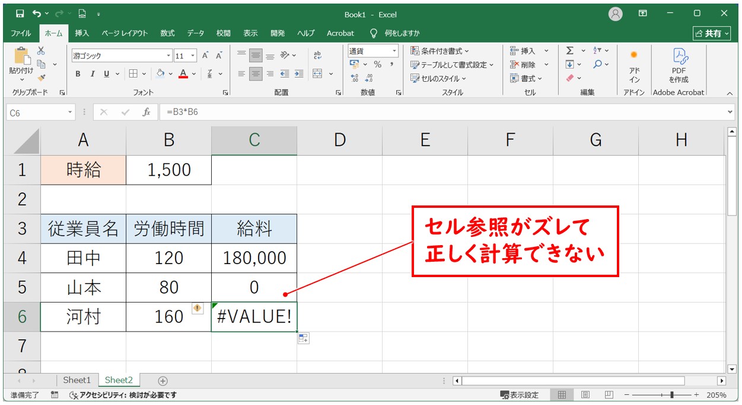Click the error warning icon beside cell B6
Image resolution: width=742 pixels, height=405 pixels.
[198, 308]
